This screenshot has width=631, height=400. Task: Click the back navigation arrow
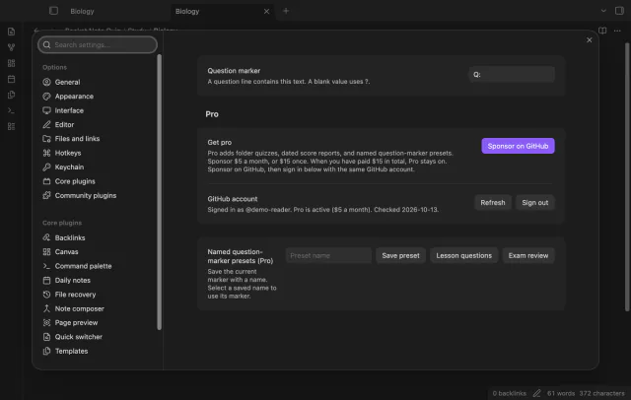[x=36, y=31]
